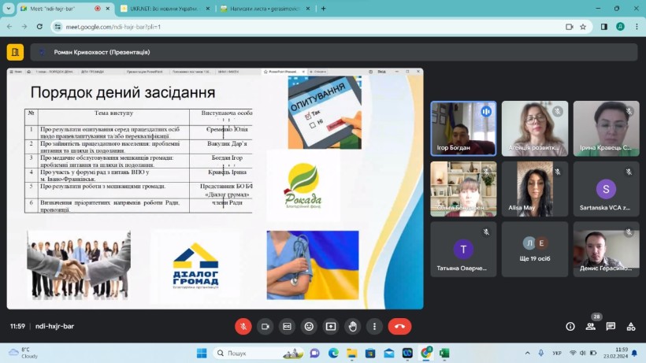Viewport: 646px width, 363px height.
Task: Open Microsoft Edge from the taskbar
Action: [333, 353]
